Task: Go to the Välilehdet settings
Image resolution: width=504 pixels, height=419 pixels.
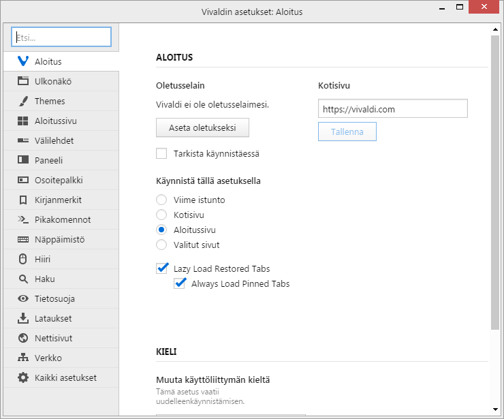Action: (x=61, y=140)
